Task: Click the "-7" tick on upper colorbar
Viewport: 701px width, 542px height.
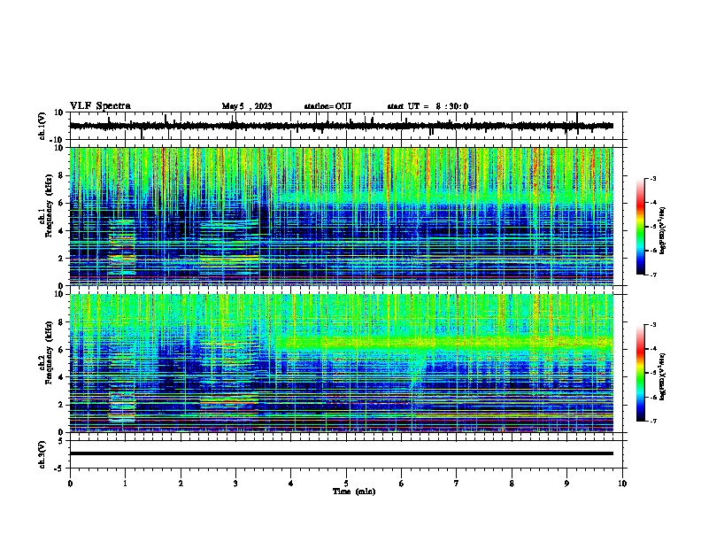Action: [652, 275]
